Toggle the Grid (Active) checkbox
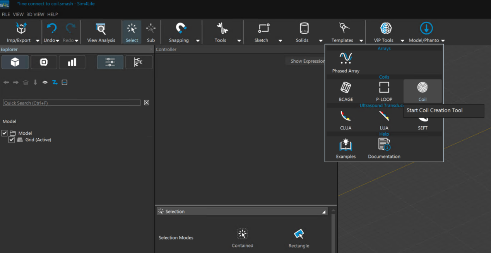The height and width of the screenshot is (253, 491). pos(12,140)
